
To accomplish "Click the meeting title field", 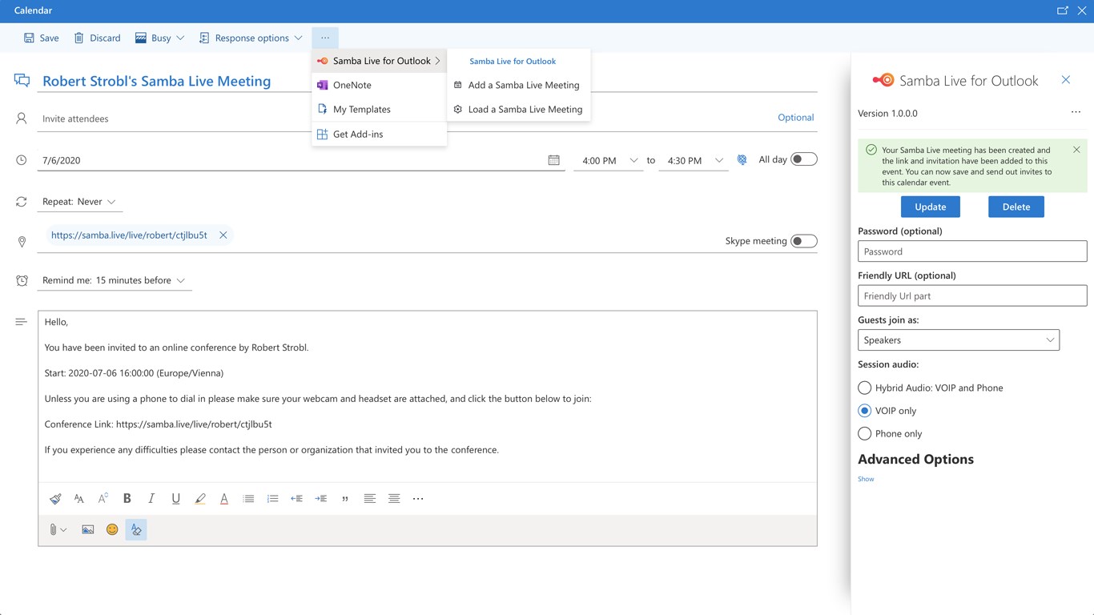I will (428, 81).
